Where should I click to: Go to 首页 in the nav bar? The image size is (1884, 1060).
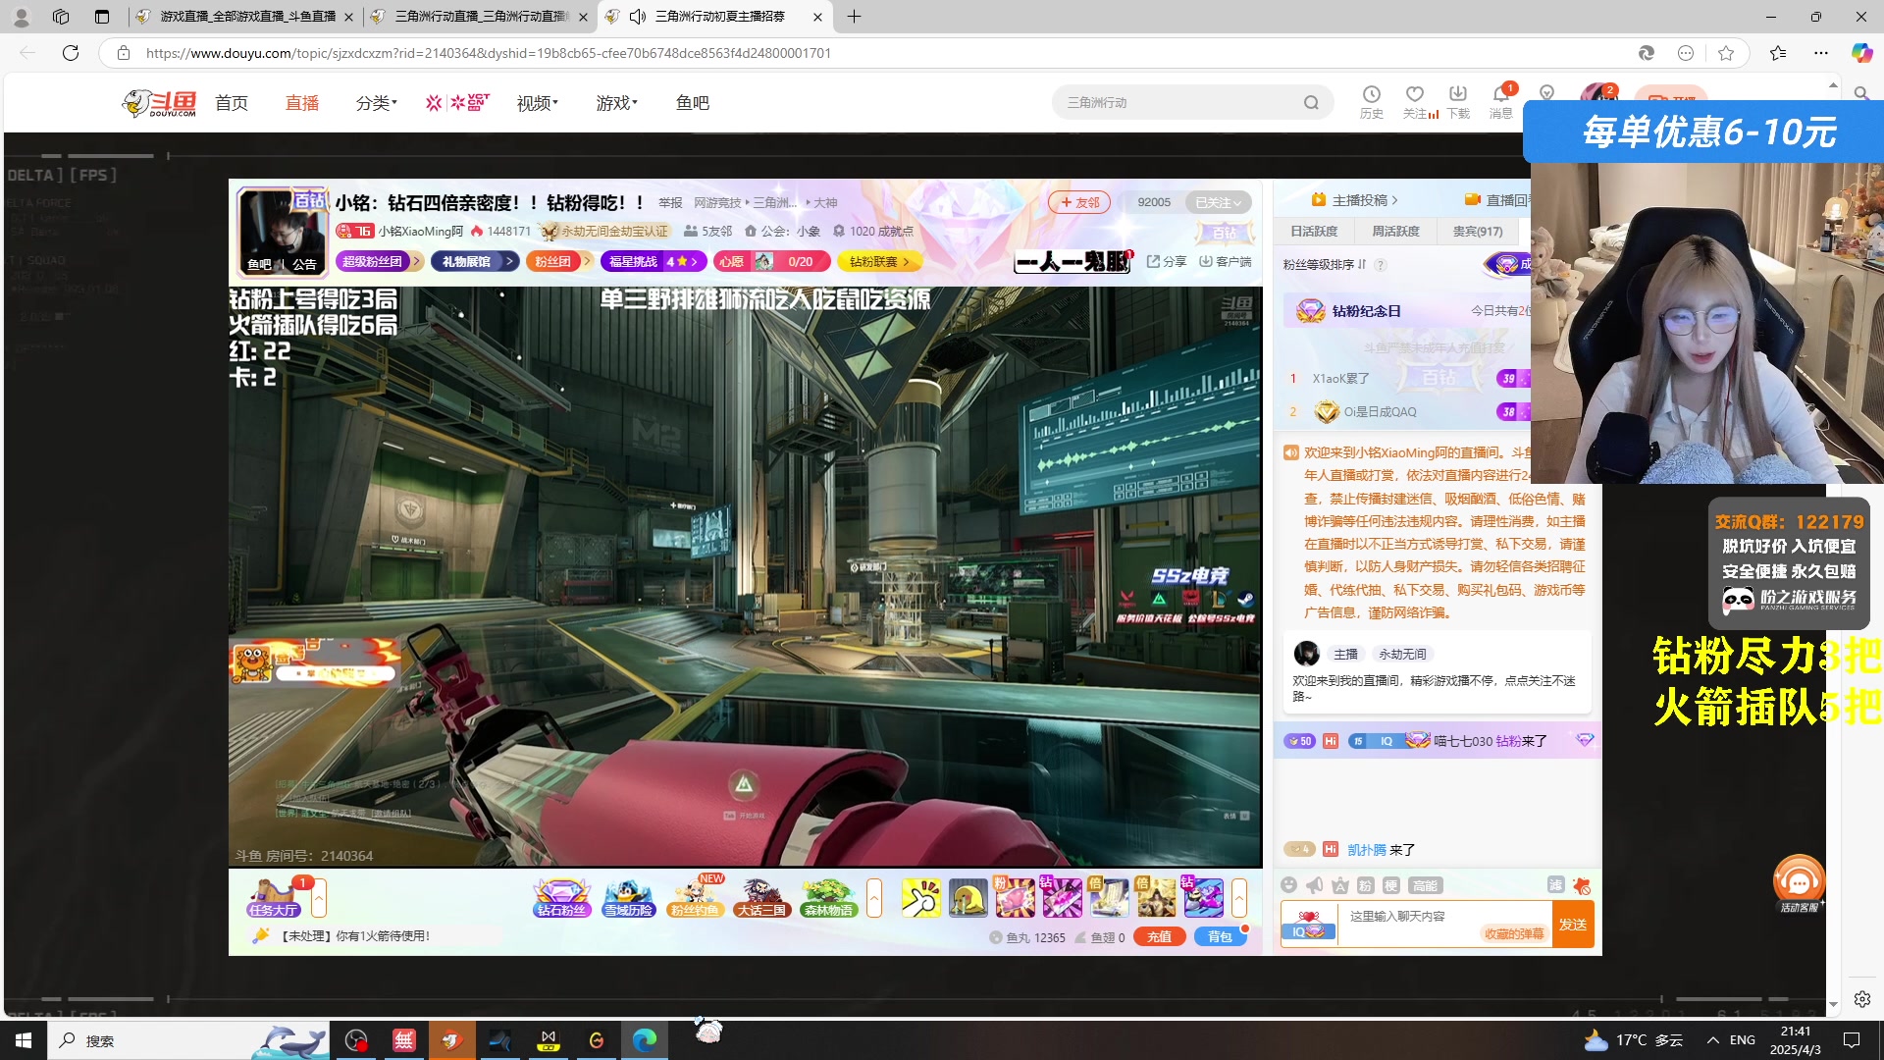coord(232,103)
